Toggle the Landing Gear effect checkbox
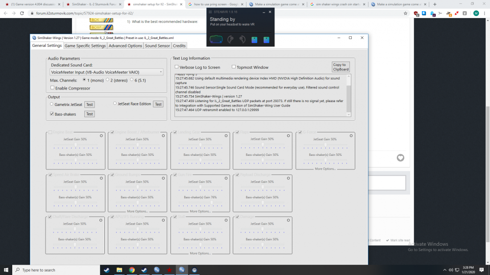The width and height of the screenshot is (490, 275). pos(175,132)
